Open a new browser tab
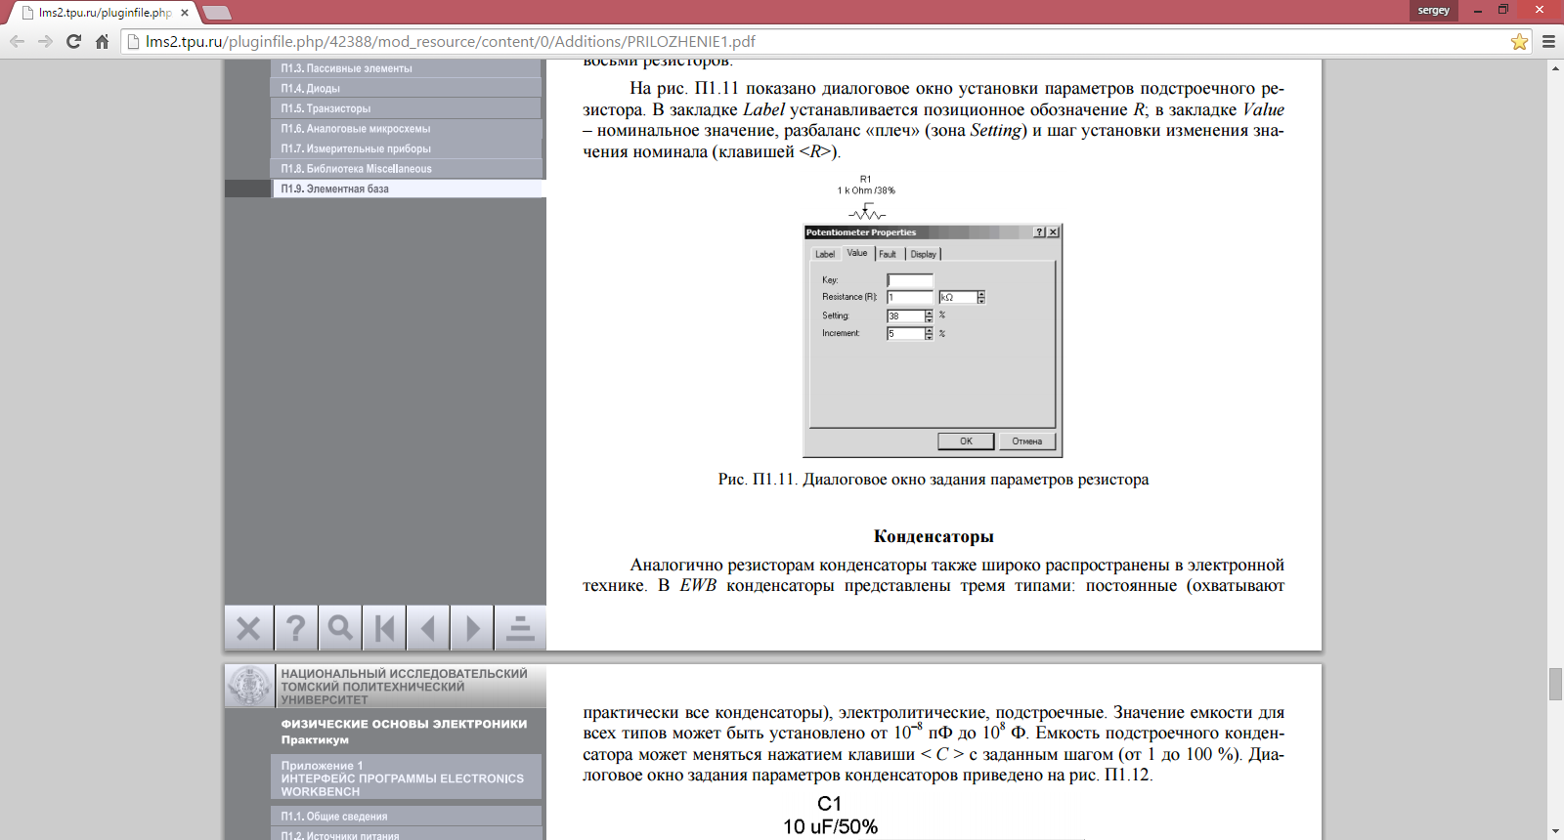Screen dimensions: 1564x840 [x=216, y=13]
